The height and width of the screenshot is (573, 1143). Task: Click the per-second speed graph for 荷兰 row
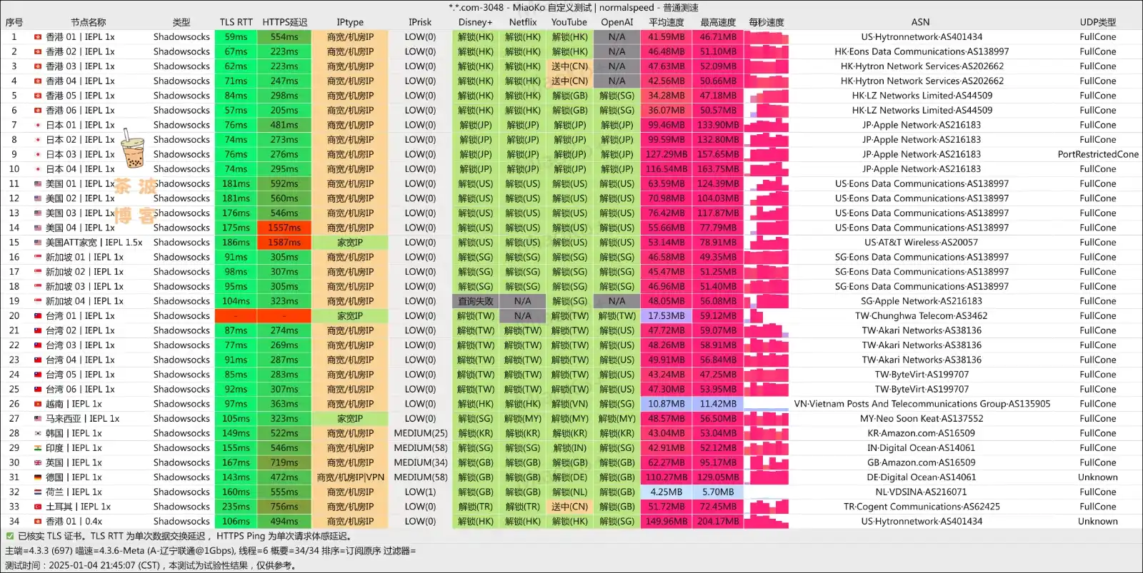(767, 492)
